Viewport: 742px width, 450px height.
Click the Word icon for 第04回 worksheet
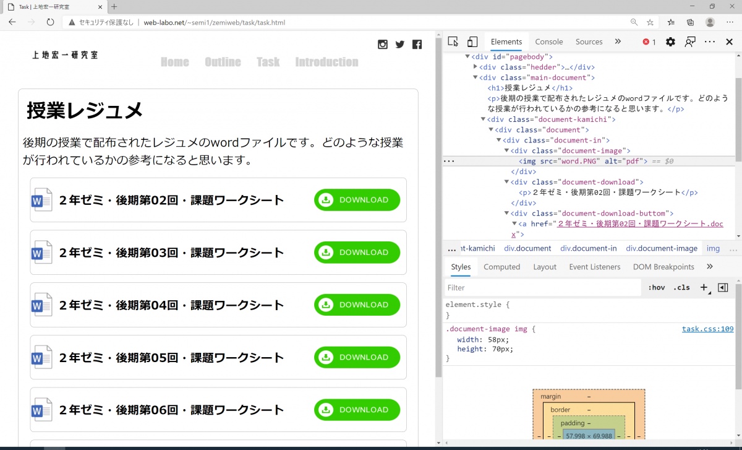coord(41,305)
